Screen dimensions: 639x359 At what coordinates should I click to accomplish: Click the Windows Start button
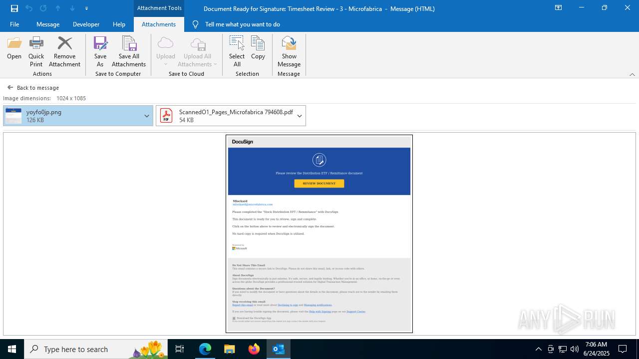pyautogui.click(x=12, y=349)
